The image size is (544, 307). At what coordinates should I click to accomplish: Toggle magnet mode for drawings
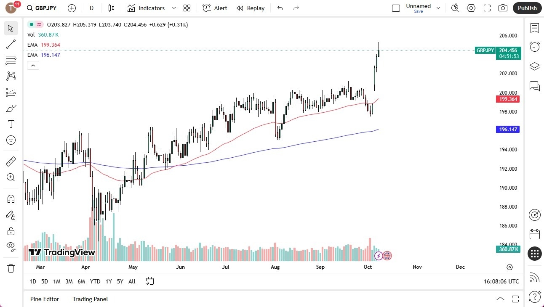(x=11, y=198)
